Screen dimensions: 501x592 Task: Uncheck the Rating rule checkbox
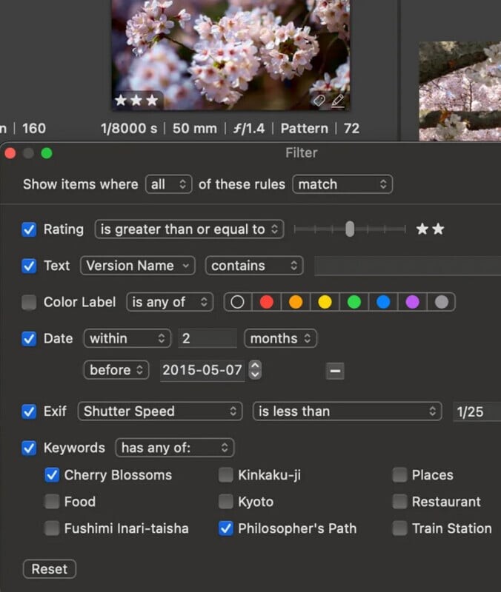pos(29,229)
